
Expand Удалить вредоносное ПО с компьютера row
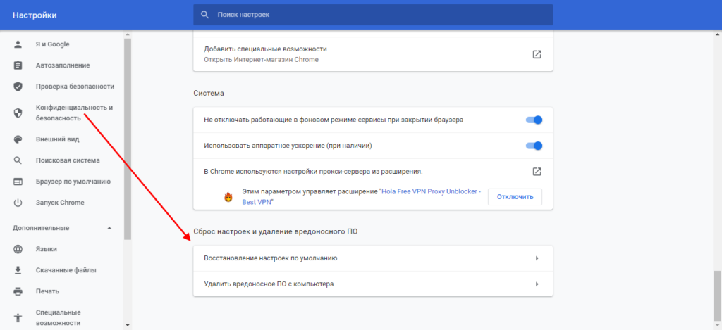pos(537,284)
